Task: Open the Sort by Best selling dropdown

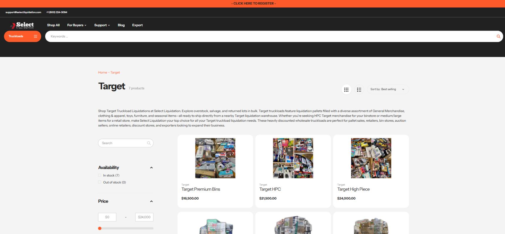Action: [x=388, y=89]
